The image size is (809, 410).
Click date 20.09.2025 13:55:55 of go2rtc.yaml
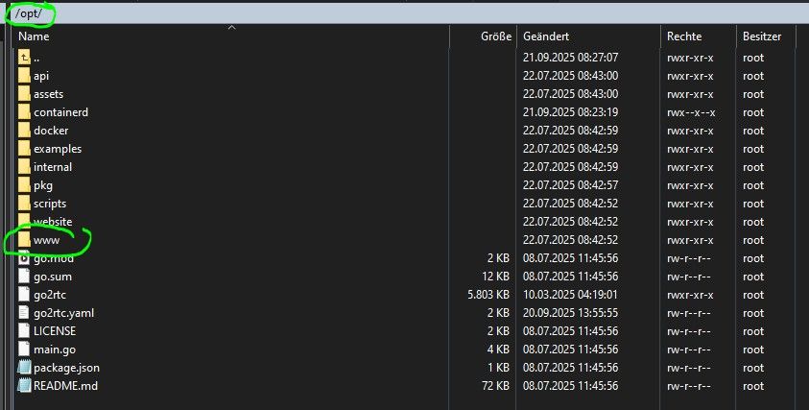pyautogui.click(x=571, y=313)
